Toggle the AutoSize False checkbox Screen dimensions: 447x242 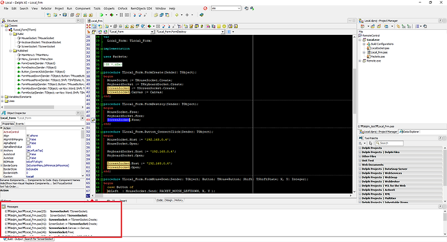pos(28,158)
